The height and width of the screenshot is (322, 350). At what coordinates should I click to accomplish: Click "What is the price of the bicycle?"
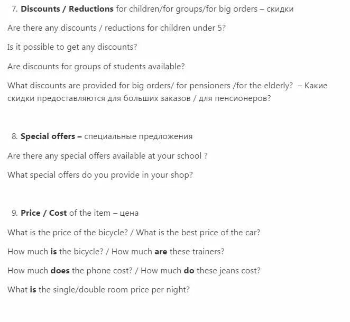pos(68,233)
